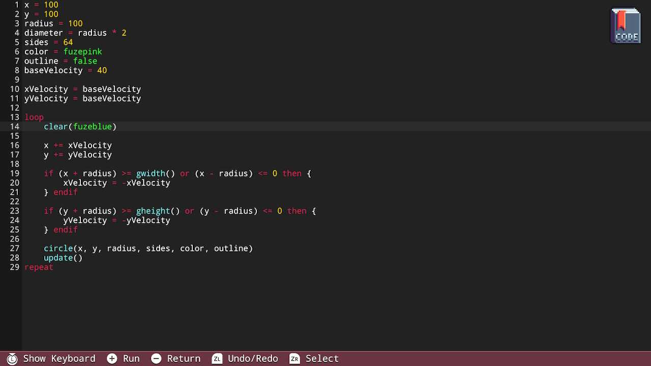The height and width of the screenshot is (366, 651).
Task: Click the Return label in bottom bar
Action: point(184,358)
